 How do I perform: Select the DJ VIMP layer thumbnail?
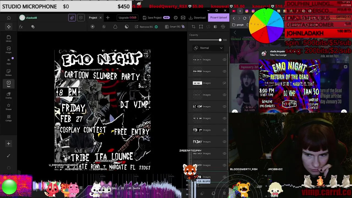(197, 107)
